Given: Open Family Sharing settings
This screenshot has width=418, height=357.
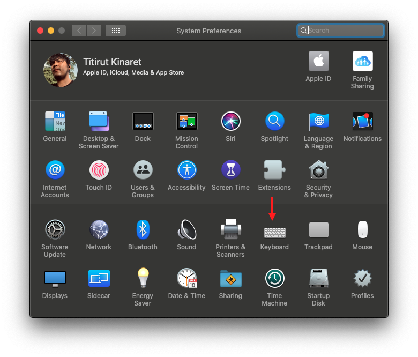Looking at the screenshot, I should (362, 62).
